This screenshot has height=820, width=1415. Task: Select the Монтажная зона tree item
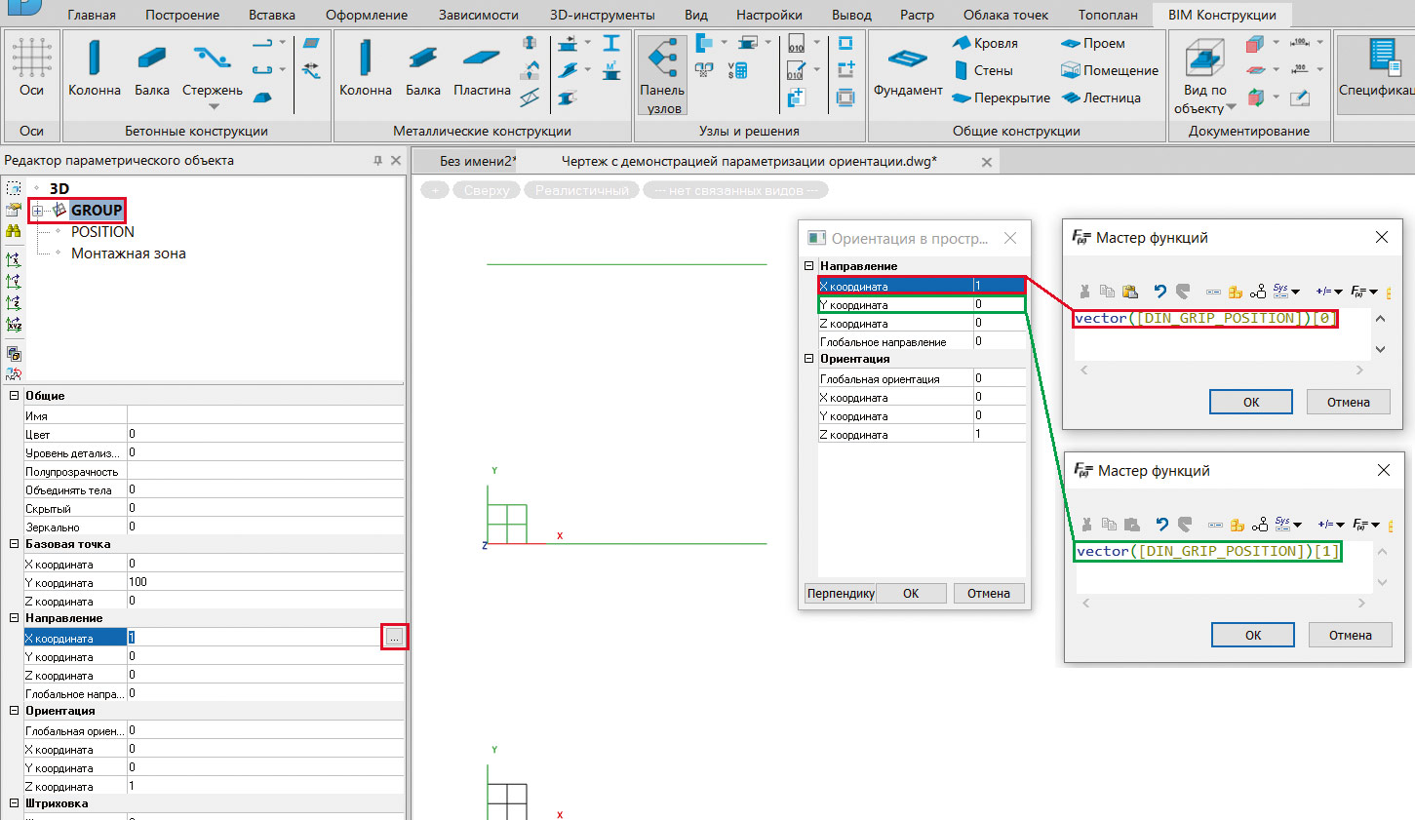pos(129,254)
